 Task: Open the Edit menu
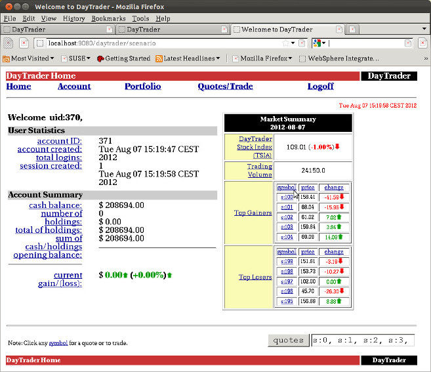click(x=29, y=18)
